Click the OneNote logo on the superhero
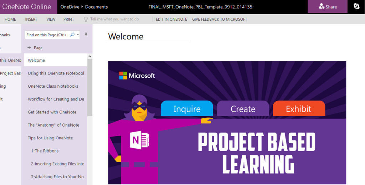365x185 pixels. pyautogui.click(x=139, y=140)
